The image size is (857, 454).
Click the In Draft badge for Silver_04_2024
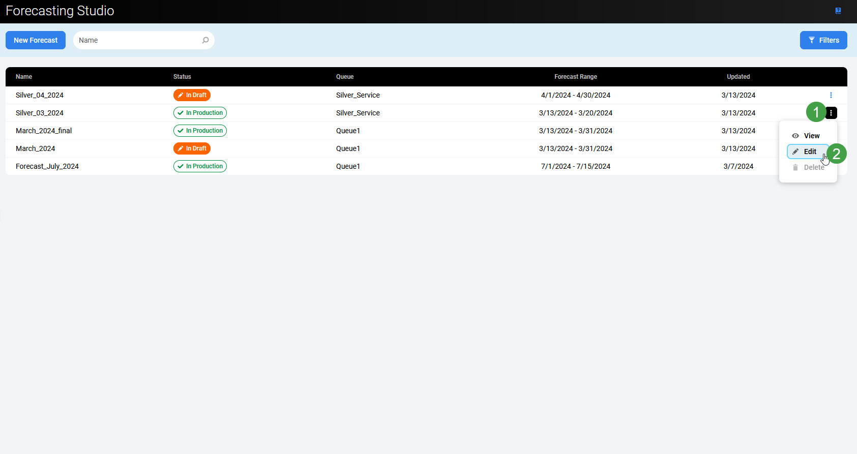(192, 95)
